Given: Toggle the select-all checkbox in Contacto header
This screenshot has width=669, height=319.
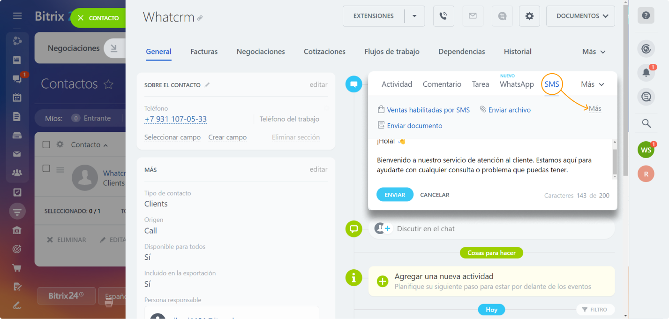Looking at the screenshot, I should coord(46,144).
